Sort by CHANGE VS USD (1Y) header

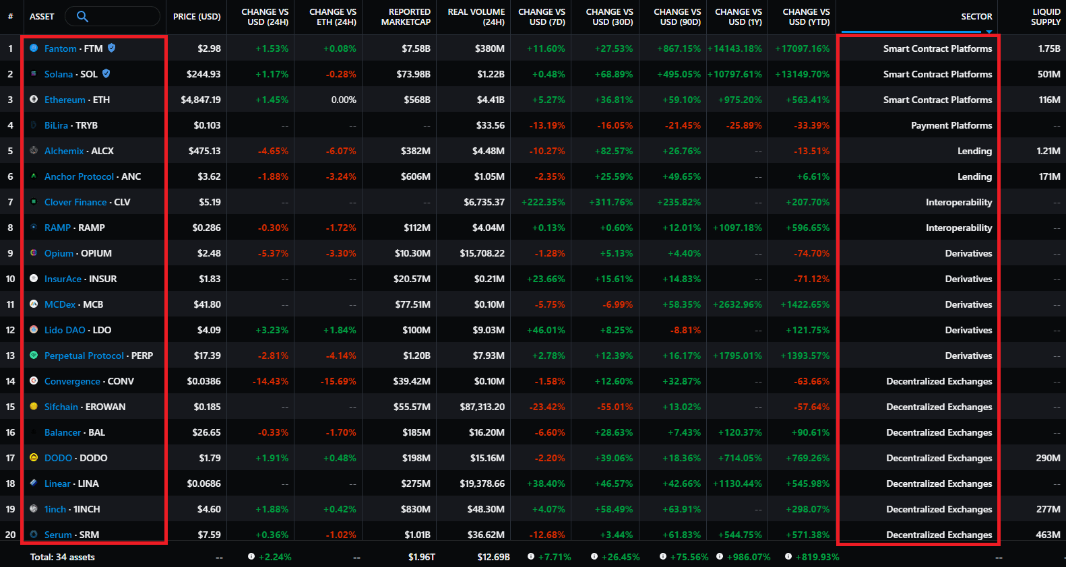click(739, 17)
